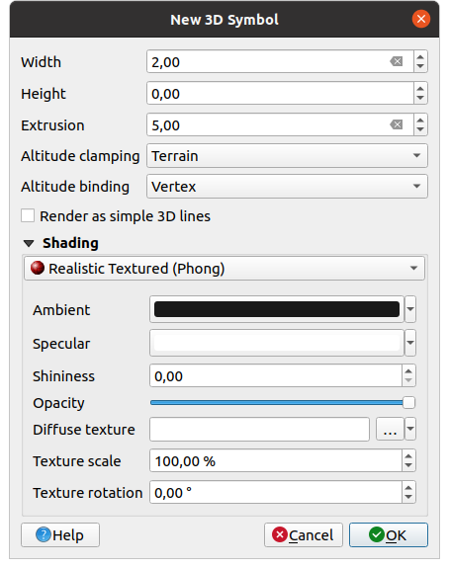Browse for a diffuse texture file

click(x=390, y=430)
